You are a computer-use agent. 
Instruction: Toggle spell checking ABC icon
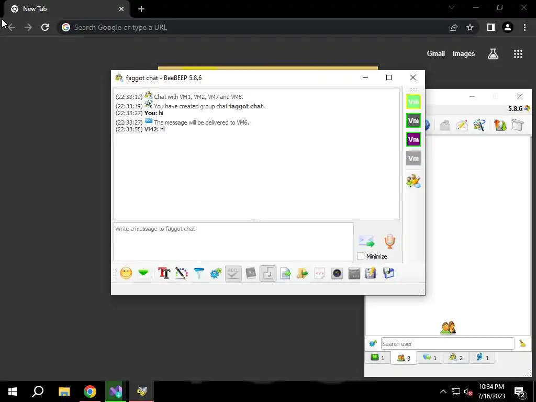[x=233, y=273]
